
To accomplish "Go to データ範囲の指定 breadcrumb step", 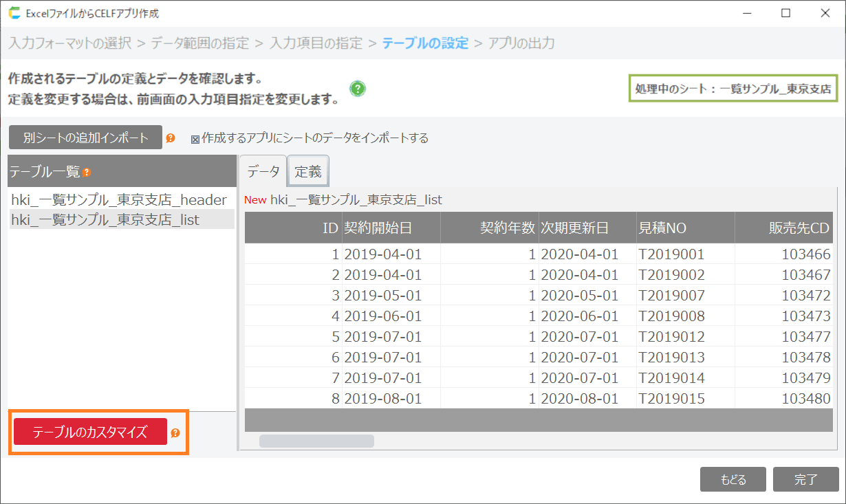I will [199, 43].
